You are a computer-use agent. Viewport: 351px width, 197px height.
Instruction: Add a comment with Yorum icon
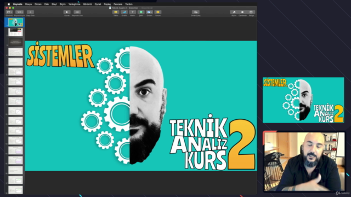158,12
